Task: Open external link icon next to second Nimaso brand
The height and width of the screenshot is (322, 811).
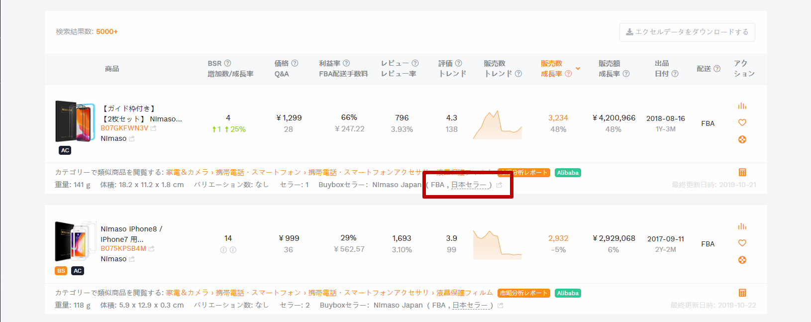Action: 132,259
